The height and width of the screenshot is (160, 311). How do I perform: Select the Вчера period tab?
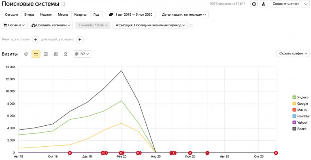(29, 15)
